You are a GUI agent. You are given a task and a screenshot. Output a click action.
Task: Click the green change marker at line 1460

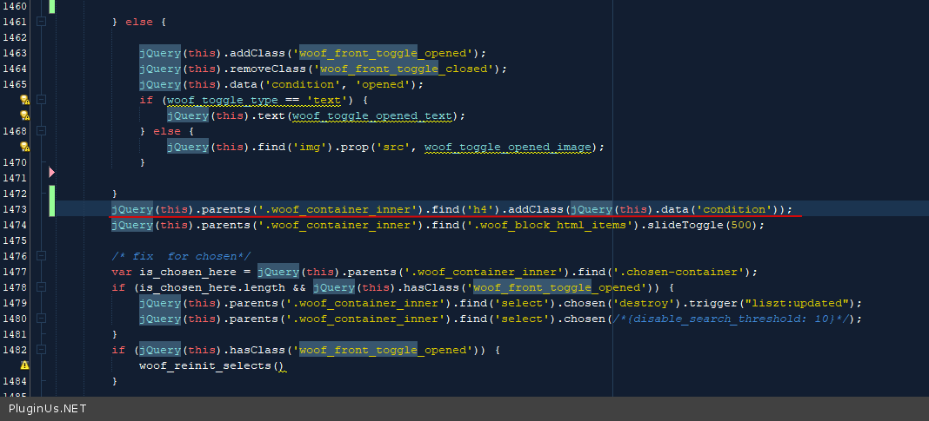coord(52,6)
